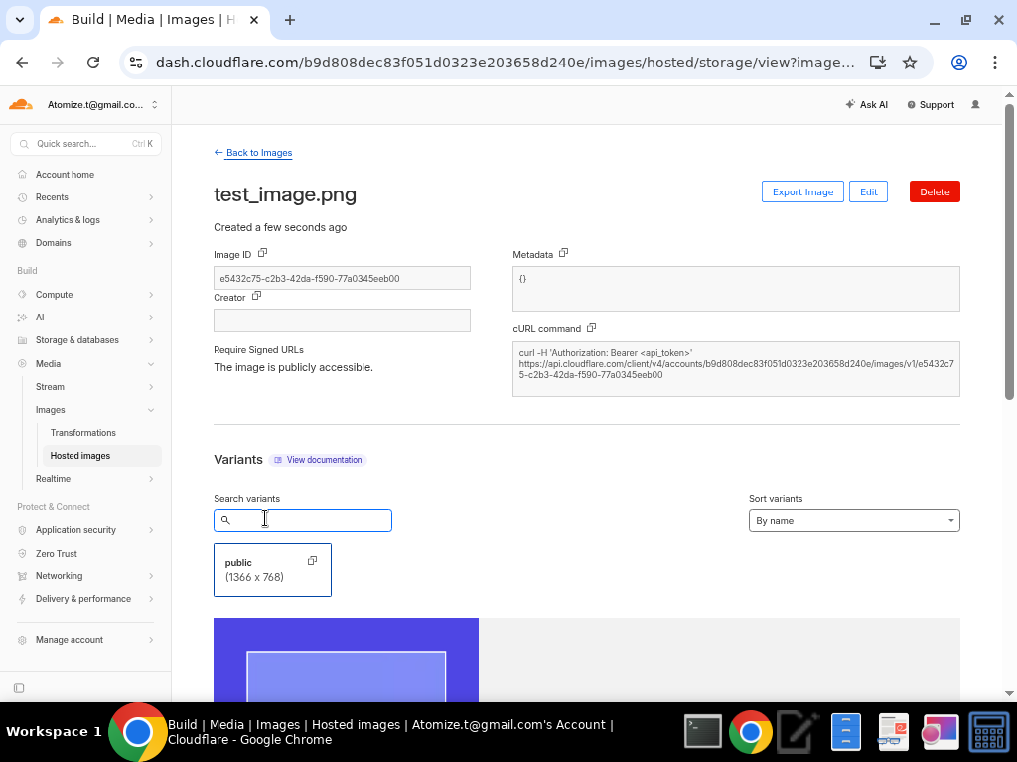
Task: Copy the Metadata value
Action: 563,253
